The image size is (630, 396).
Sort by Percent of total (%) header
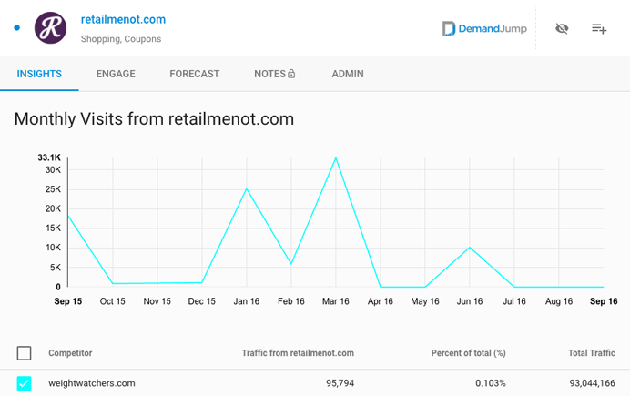pos(469,353)
